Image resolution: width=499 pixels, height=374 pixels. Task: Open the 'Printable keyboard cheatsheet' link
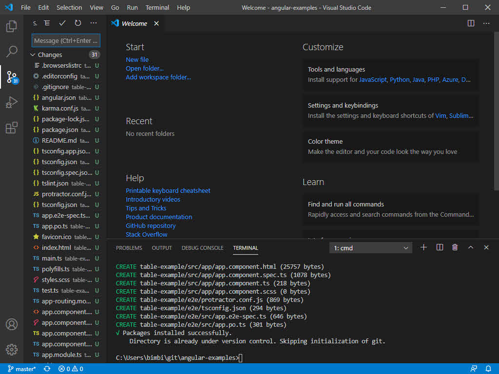pos(168,191)
